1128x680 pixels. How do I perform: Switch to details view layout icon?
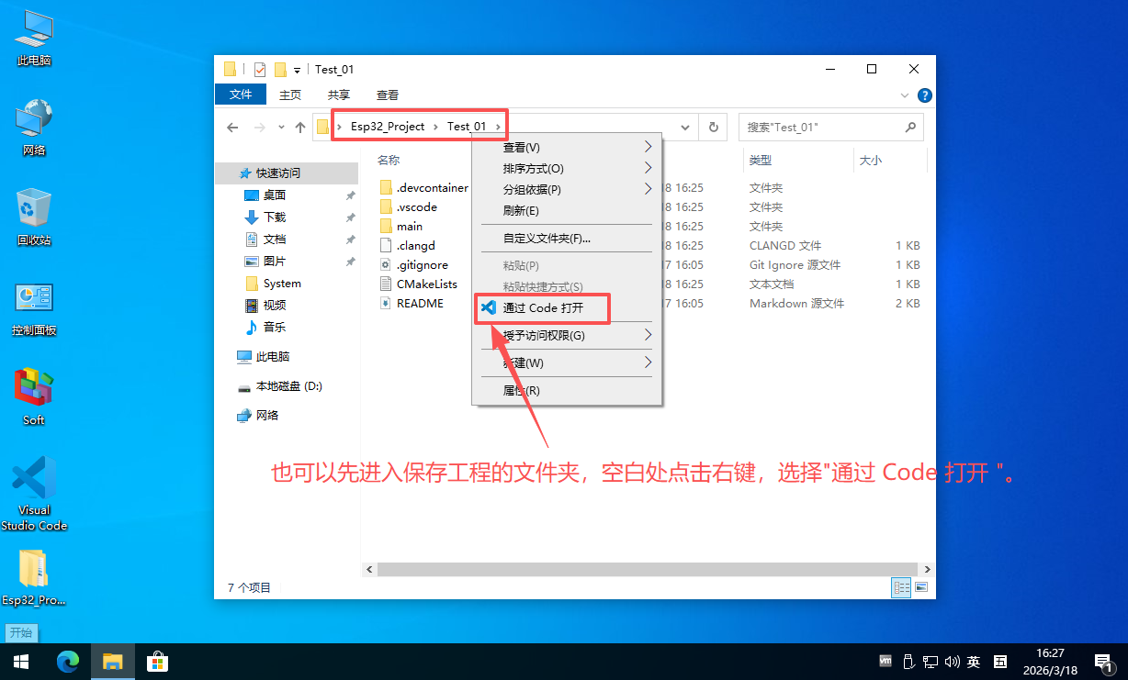pyautogui.click(x=901, y=587)
